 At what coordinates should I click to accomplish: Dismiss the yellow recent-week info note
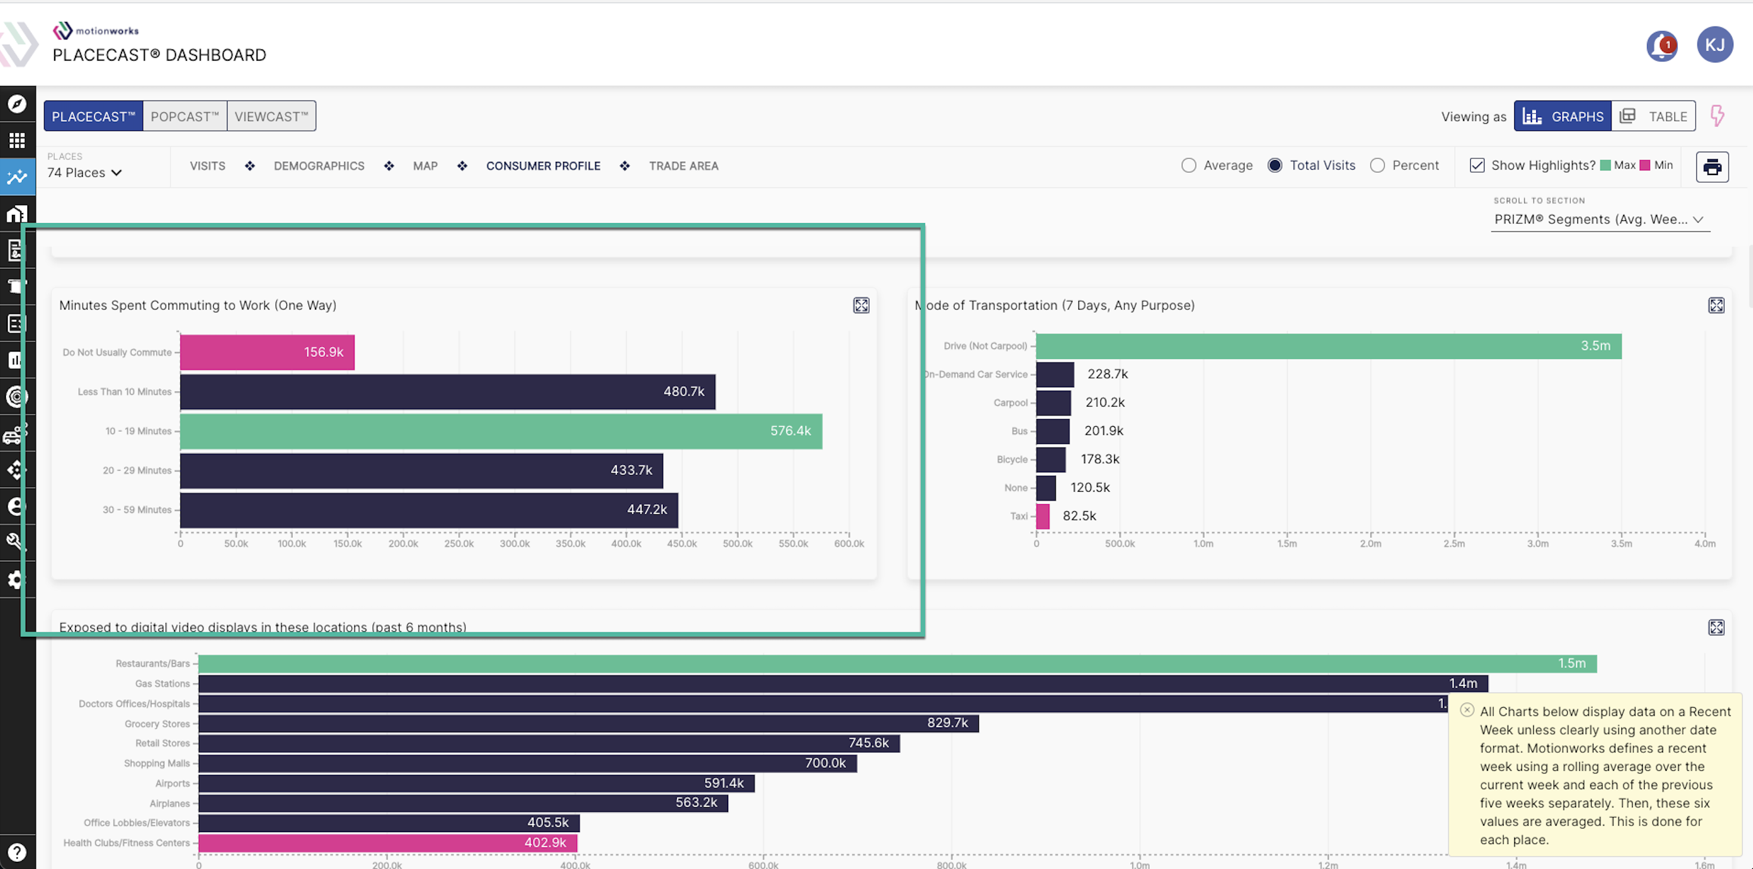[x=1467, y=710]
